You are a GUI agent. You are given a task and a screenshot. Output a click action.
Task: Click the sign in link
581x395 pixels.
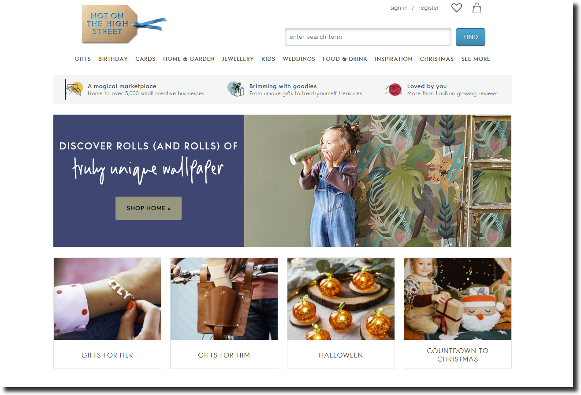coord(399,8)
